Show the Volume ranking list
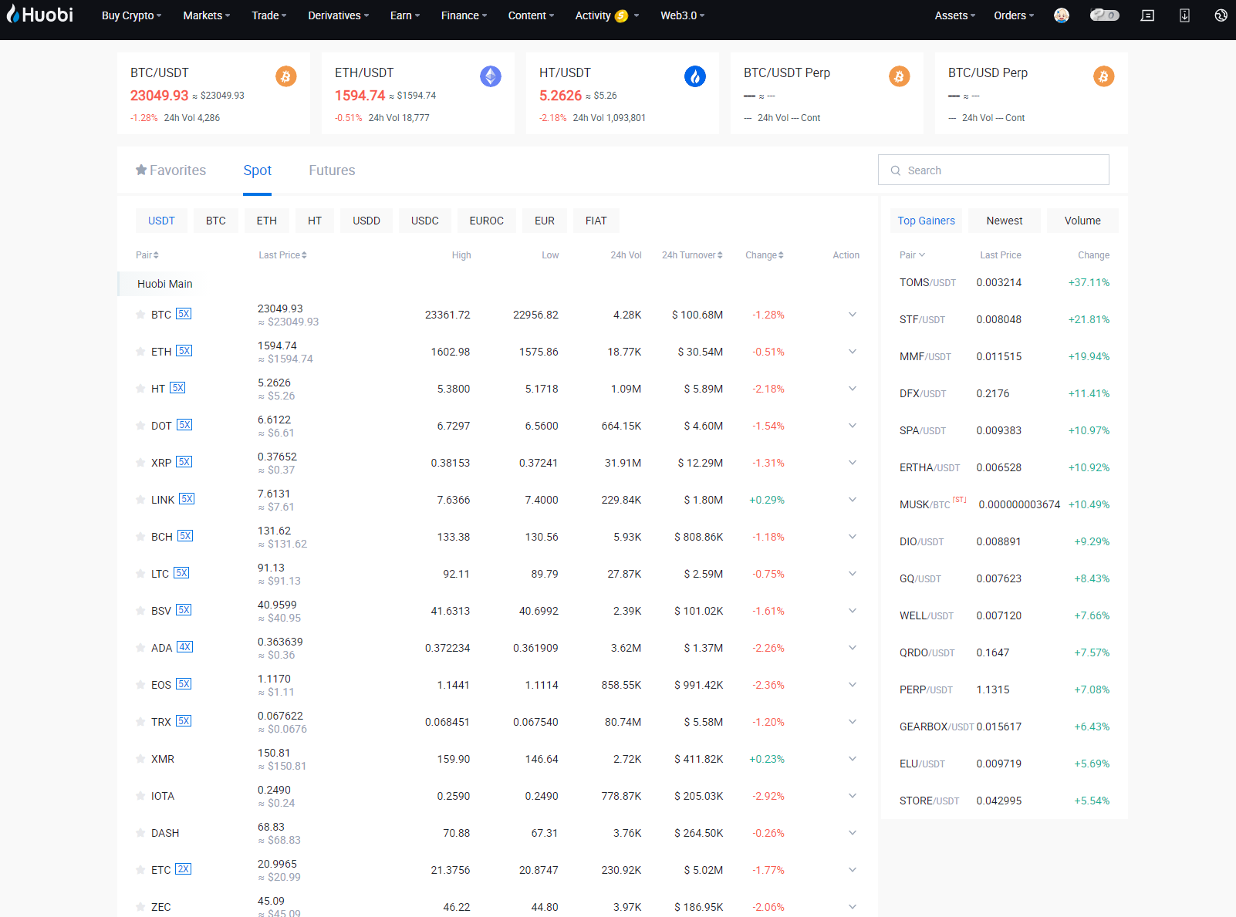Viewport: 1236px width, 917px height. [1082, 221]
